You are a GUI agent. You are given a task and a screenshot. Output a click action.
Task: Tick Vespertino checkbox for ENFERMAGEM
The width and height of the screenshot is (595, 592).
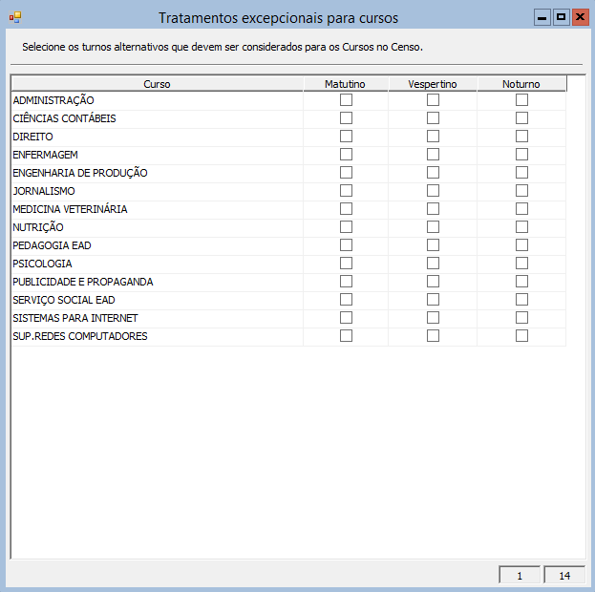[433, 155]
